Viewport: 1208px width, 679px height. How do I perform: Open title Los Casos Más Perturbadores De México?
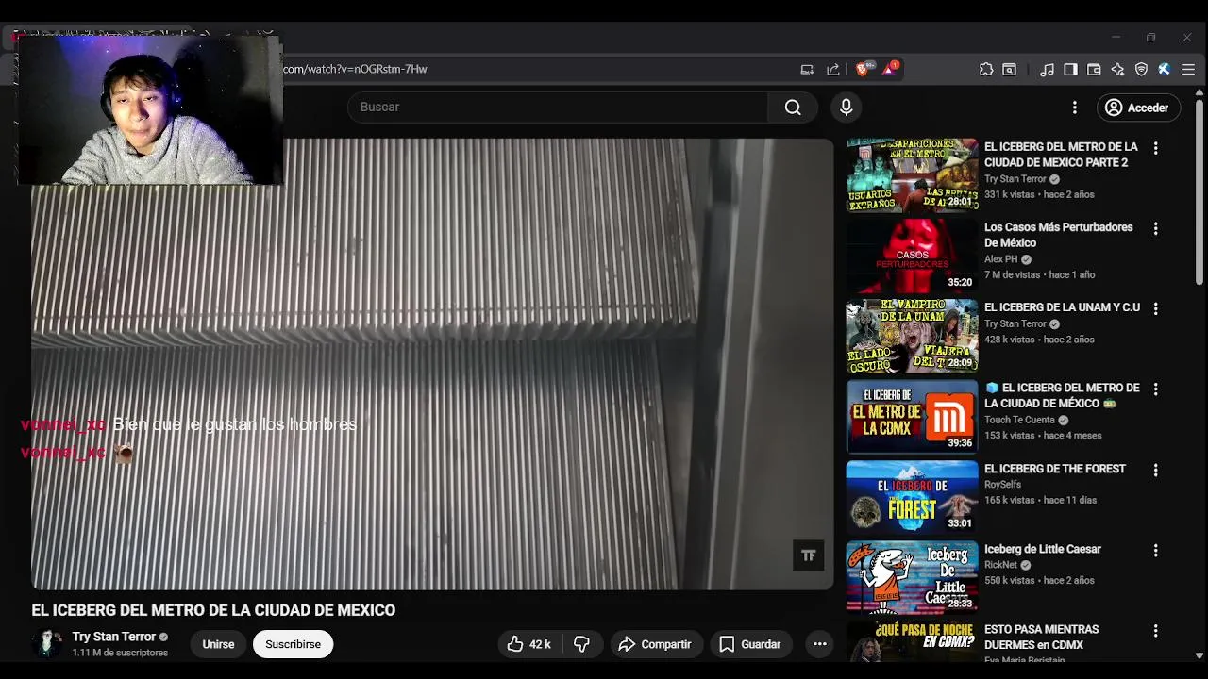[x=1059, y=235]
